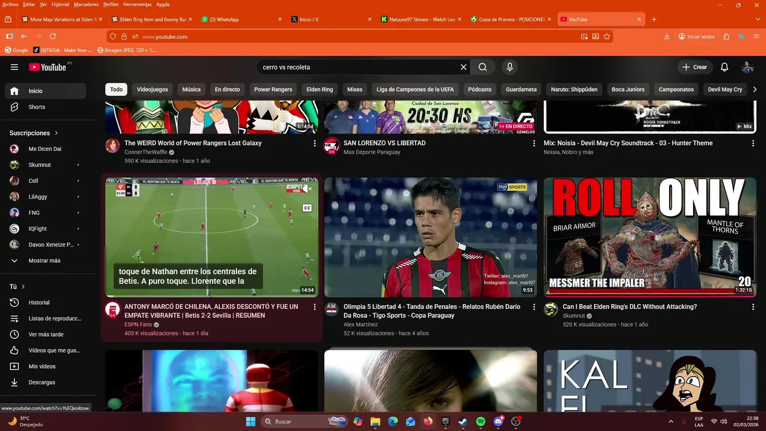
Task: Open the account avatar menu
Action: (747, 67)
